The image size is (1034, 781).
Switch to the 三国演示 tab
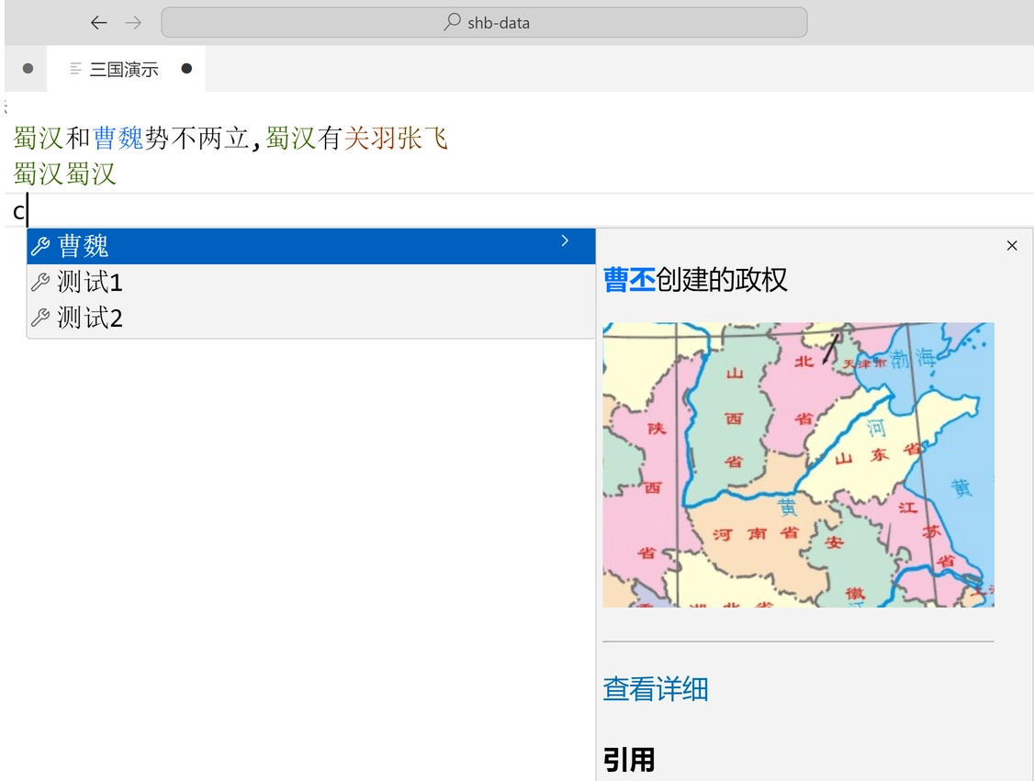[124, 70]
